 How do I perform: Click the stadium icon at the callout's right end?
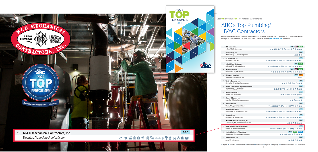(x=186, y=138)
